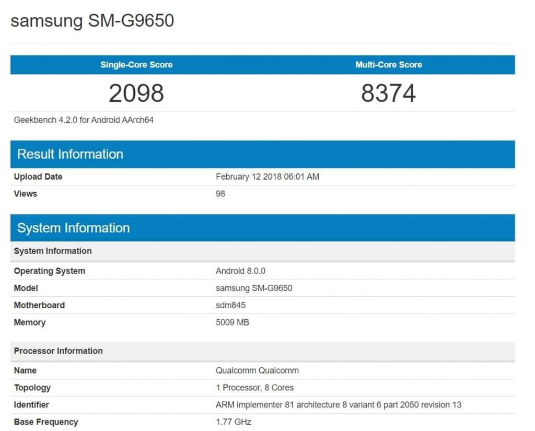Click the base frequency value 1.77 GHz

click(x=233, y=422)
